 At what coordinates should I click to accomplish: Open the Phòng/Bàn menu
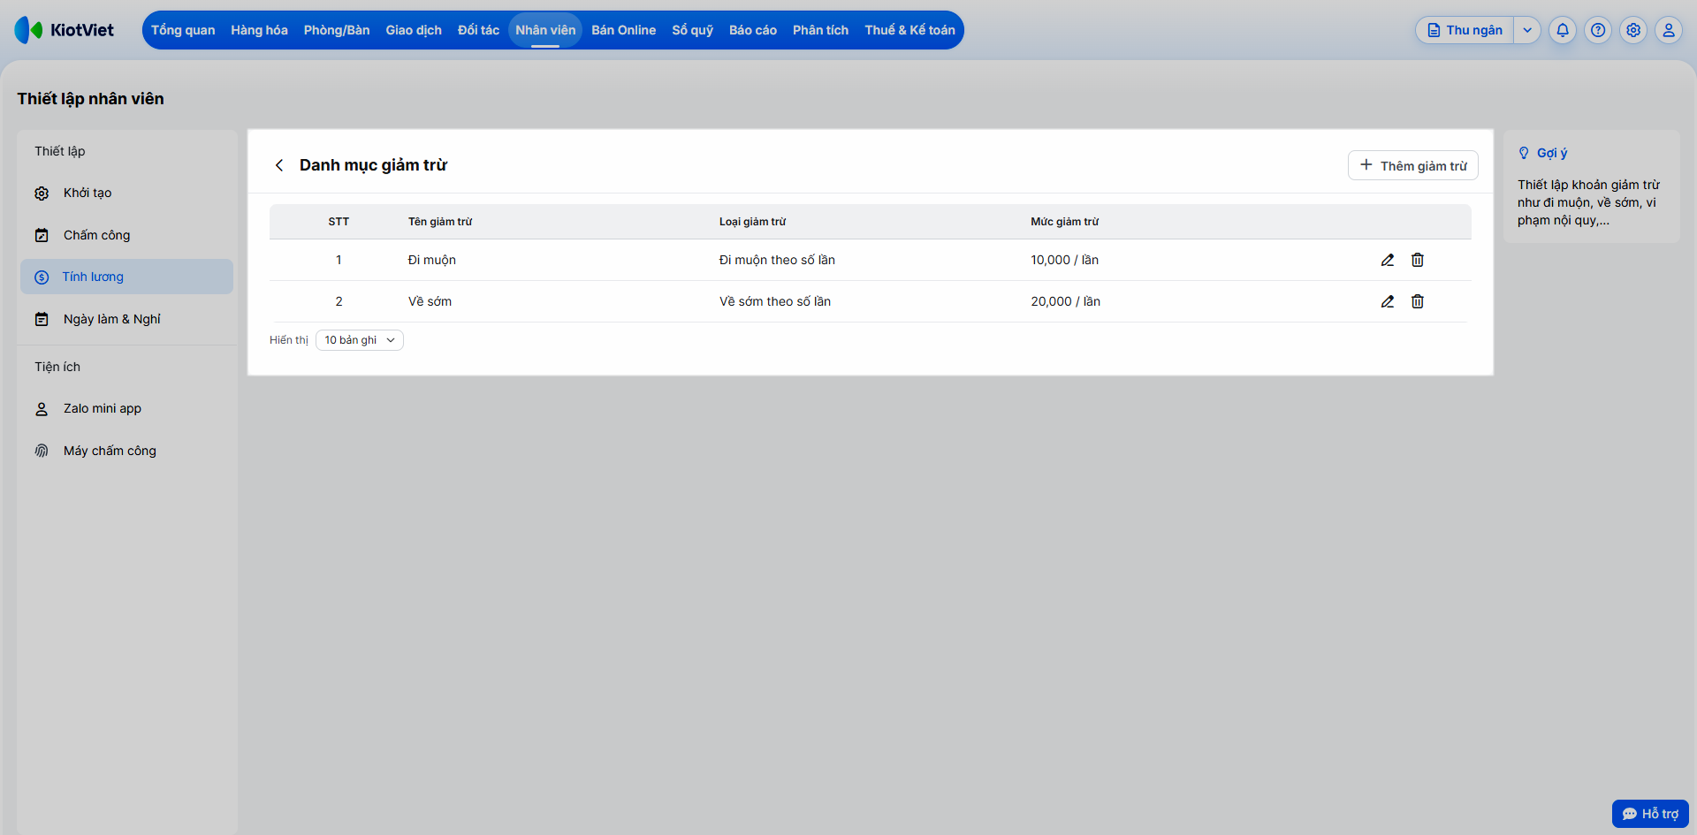[x=337, y=30]
